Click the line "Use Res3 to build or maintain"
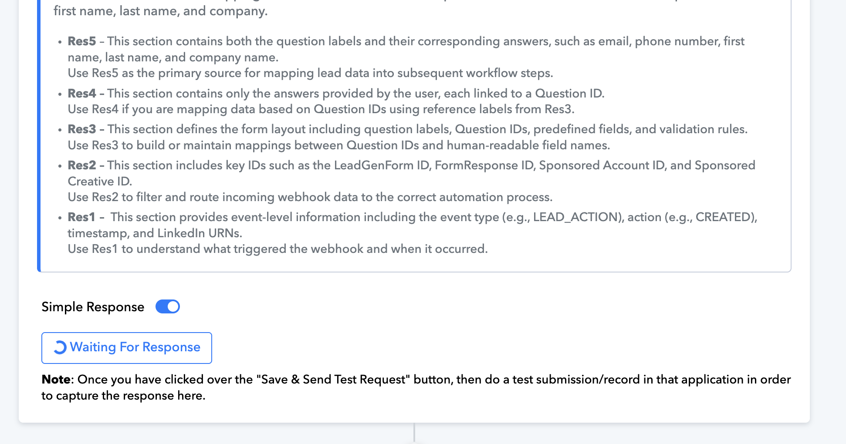846x444 pixels. [339, 145]
